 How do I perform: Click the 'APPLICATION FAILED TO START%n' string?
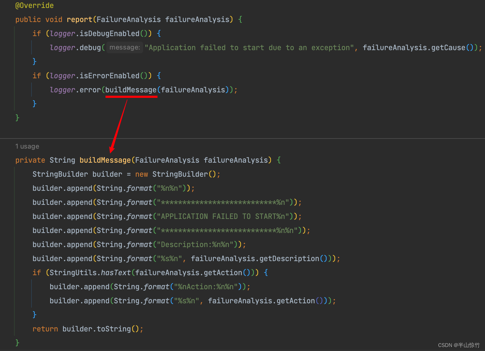click(x=223, y=216)
